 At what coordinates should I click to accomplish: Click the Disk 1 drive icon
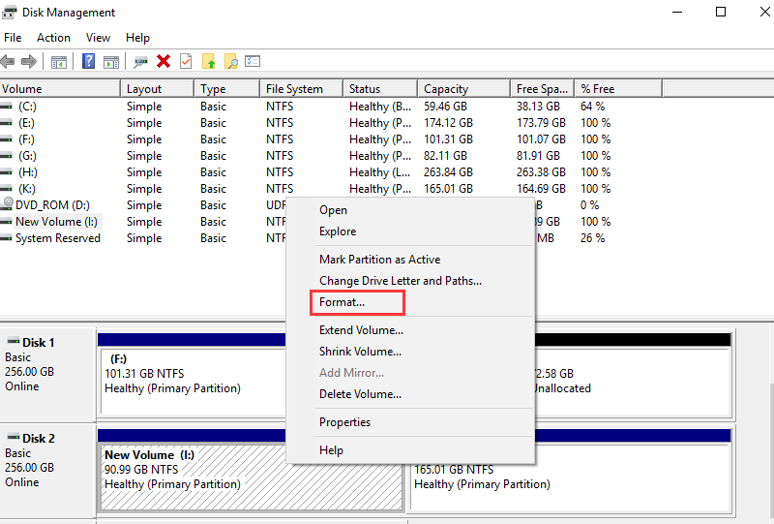click(14, 341)
